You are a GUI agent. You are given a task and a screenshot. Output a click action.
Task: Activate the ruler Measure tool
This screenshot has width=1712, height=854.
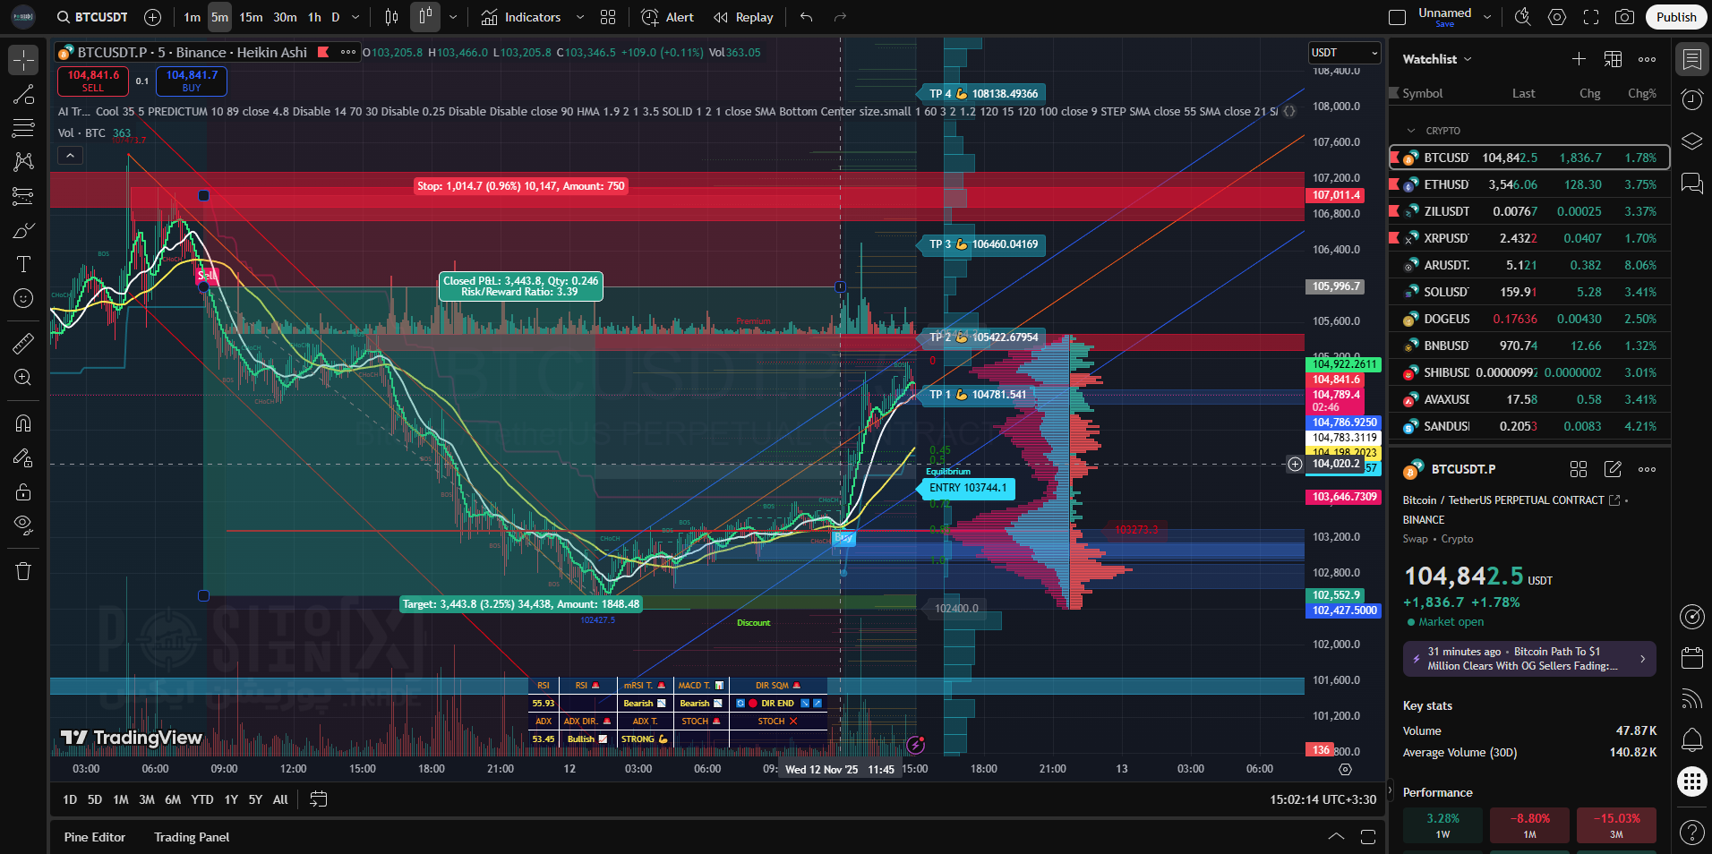pyautogui.click(x=23, y=343)
